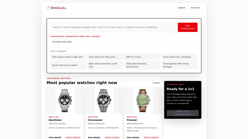Screen dimensions: 248x139
Task: View details for the Navitimer
Action: [55, 137]
